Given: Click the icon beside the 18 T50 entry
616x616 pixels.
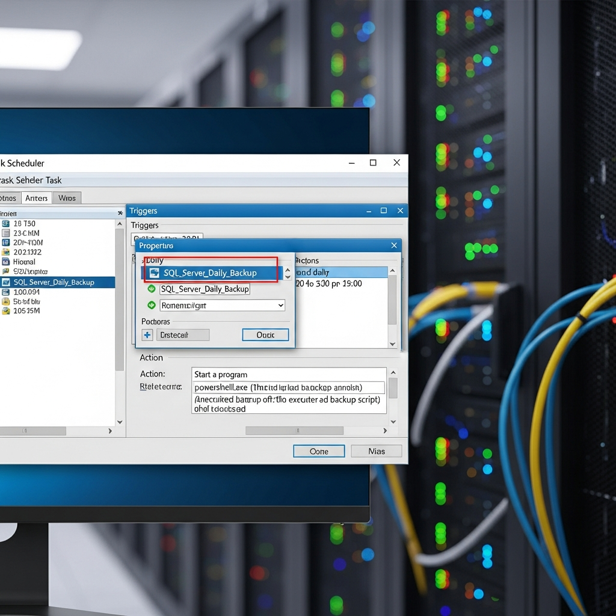Looking at the screenshot, I should [5, 223].
